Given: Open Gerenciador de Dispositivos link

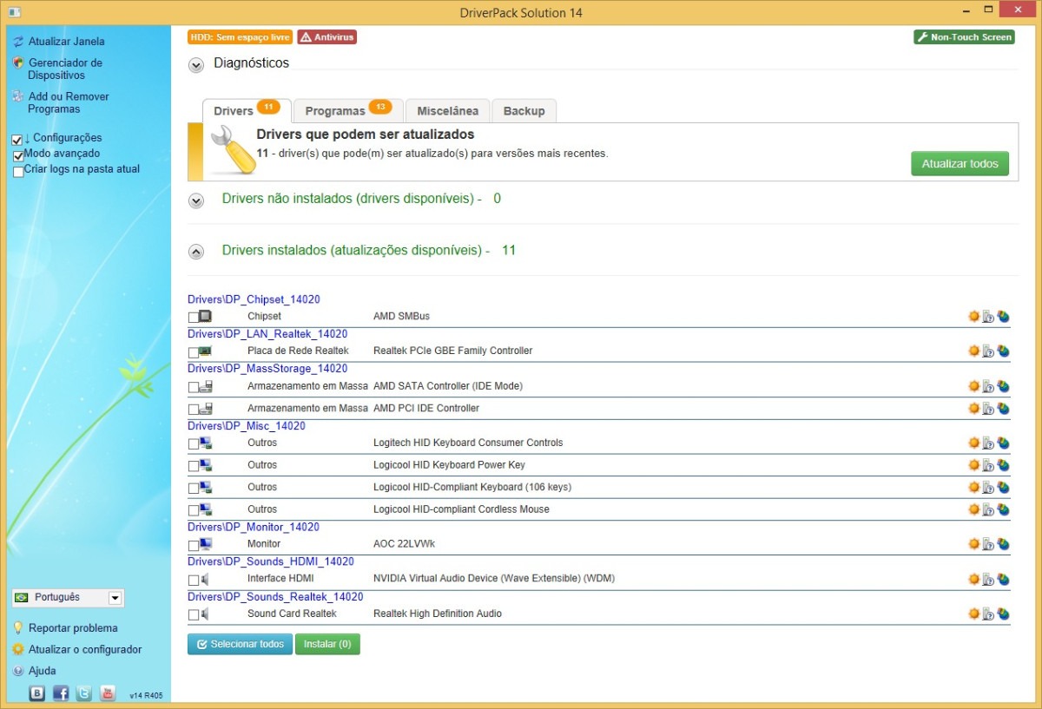Looking at the screenshot, I should tap(65, 69).
